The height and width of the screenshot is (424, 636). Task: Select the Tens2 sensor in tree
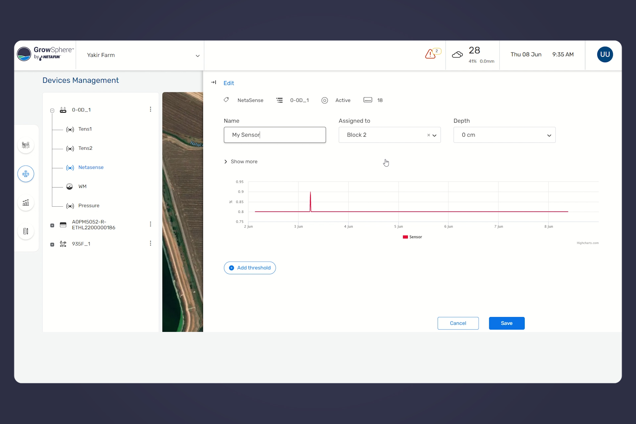85,148
